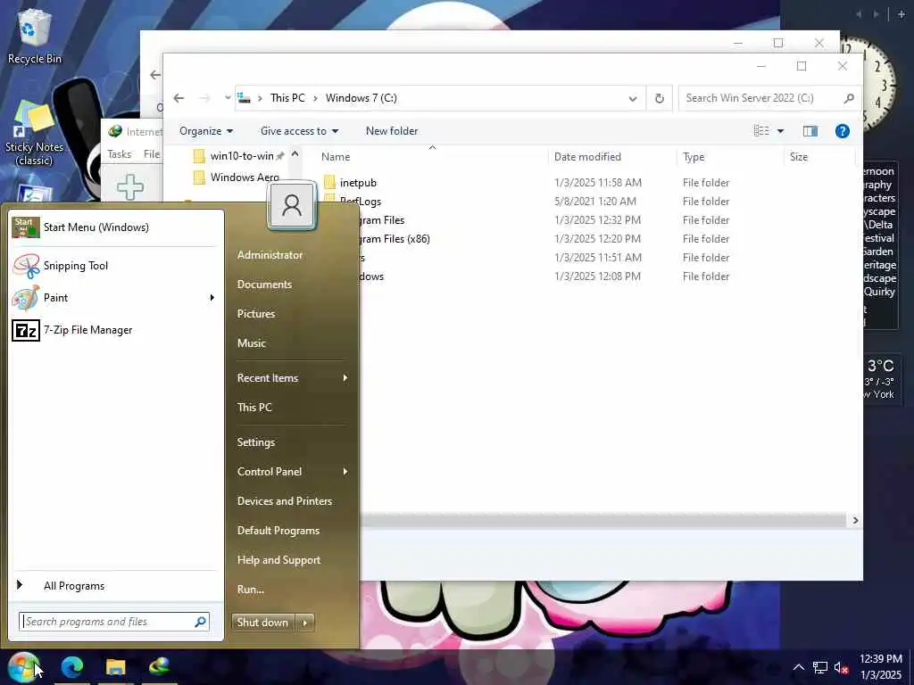Refresh the Explorer folder view
914x685 pixels.
coord(660,98)
